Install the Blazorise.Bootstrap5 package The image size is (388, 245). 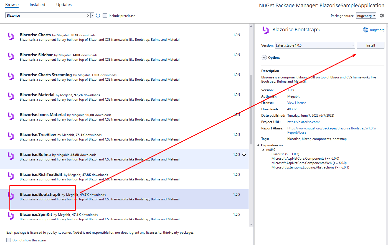370,45
